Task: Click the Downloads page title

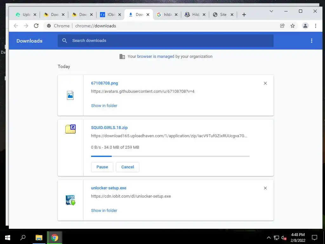Action: coord(30,41)
